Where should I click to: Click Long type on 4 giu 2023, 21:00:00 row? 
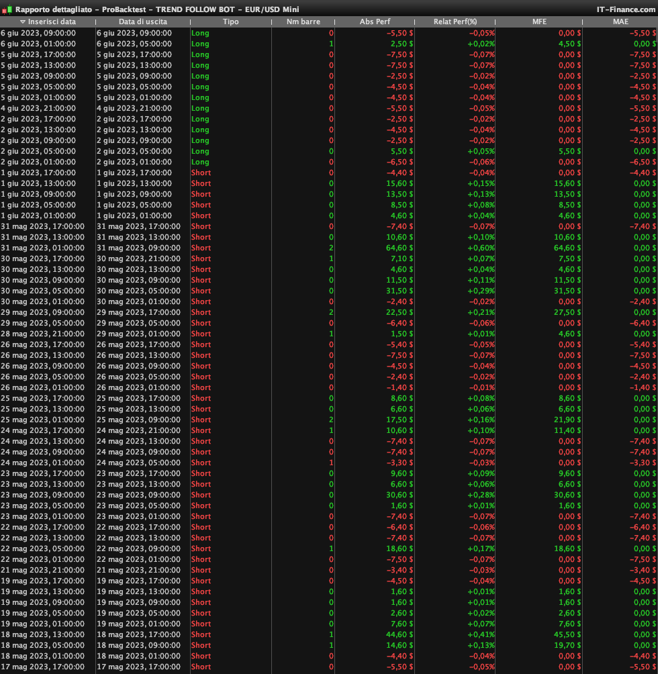pyautogui.click(x=200, y=108)
